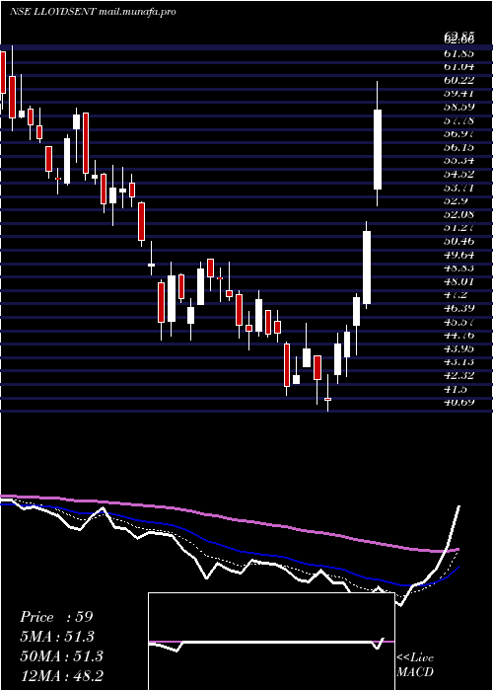
Task: Select the 56.97 price axis label
Action: (459, 134)
